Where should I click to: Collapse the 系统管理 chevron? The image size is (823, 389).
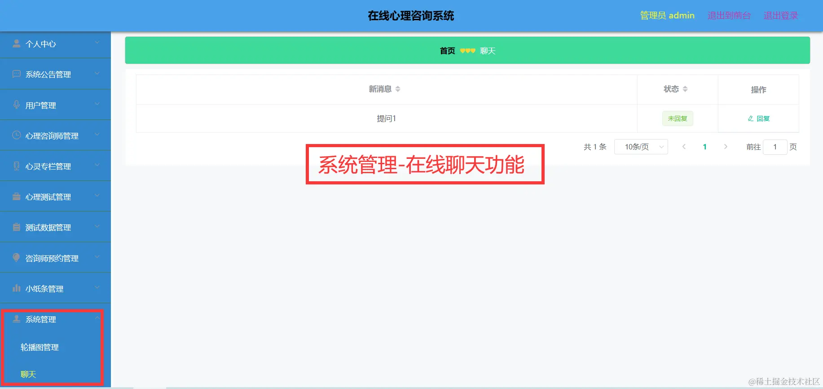pyautogui.click(x=97, y=318)
